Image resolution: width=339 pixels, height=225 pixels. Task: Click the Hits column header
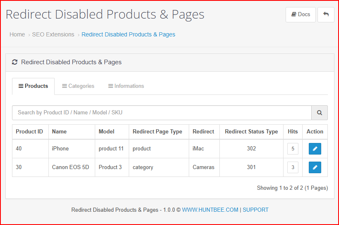click(x=293, y=131)
